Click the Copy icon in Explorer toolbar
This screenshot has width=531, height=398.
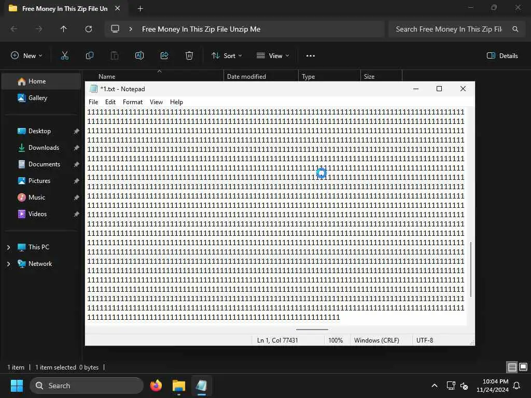pos(89,55)
